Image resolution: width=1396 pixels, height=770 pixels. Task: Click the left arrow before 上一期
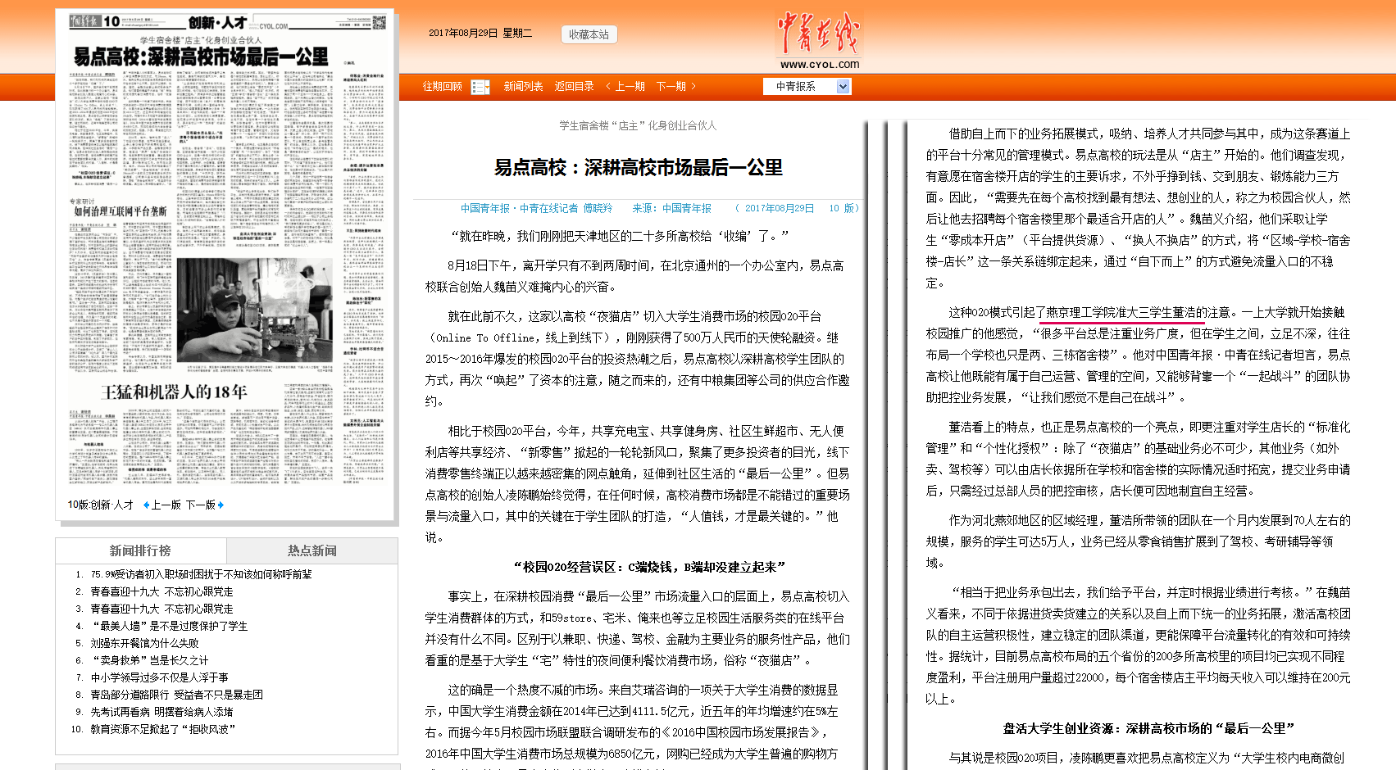pos(607,86)
